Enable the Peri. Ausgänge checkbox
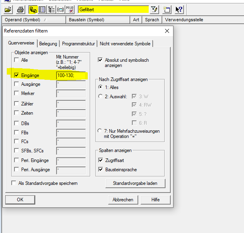Screen dimensions: 244x233 click(x=16, y=169)
